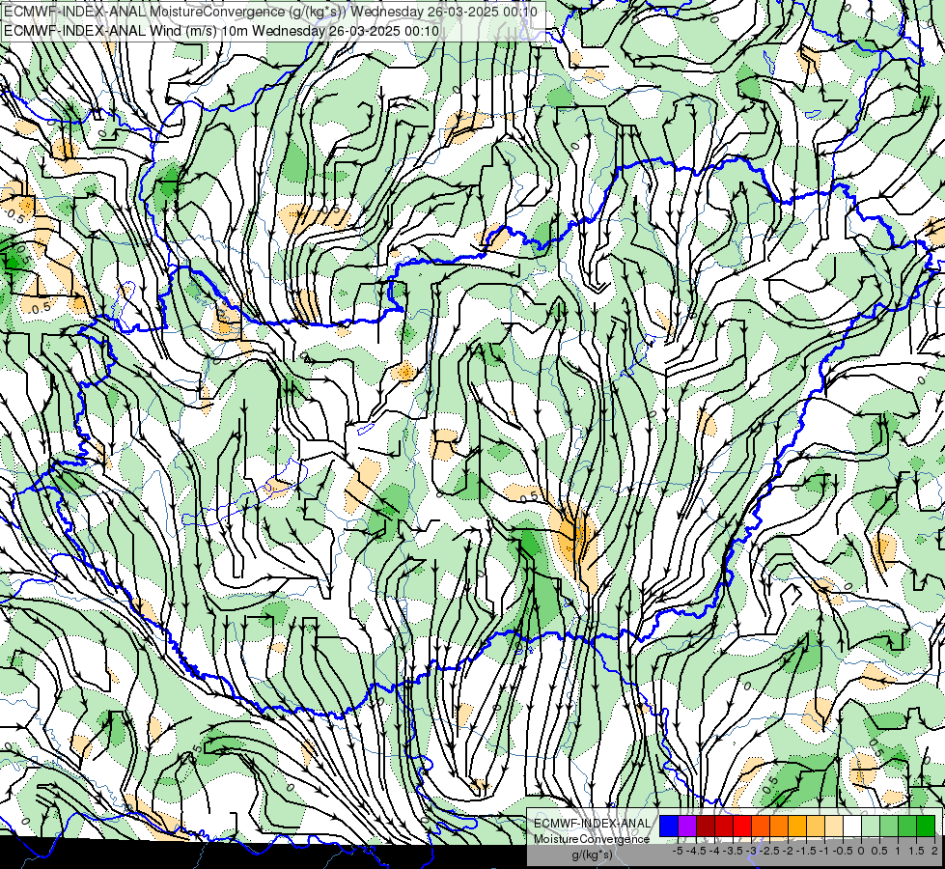Click the legend's g/(kg*s) unit label

(592, 855)
